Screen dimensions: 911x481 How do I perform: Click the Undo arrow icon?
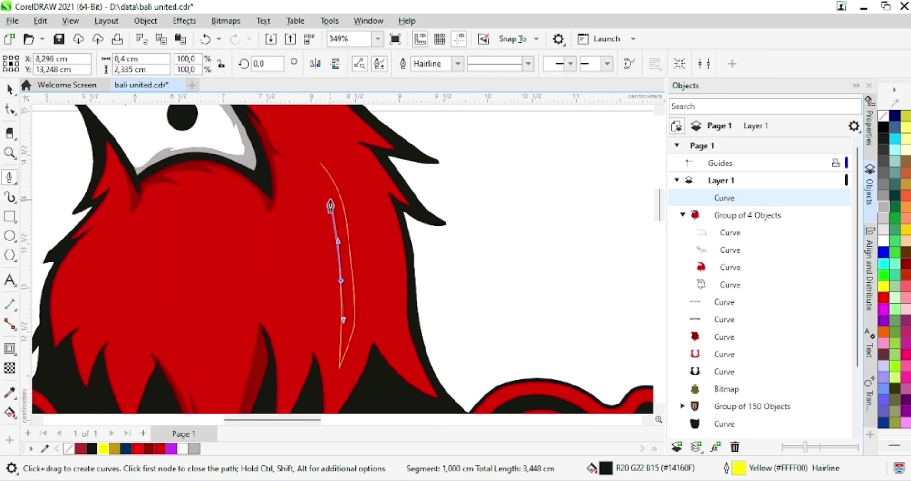(205, 39)
